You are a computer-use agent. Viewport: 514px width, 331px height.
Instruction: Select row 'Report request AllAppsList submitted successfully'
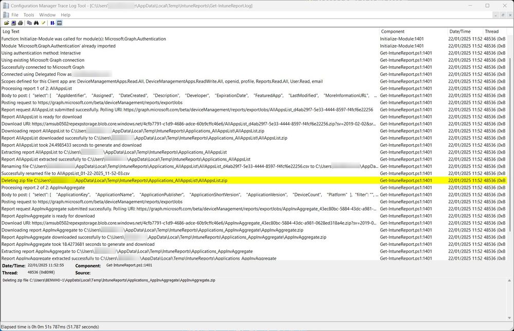point(254,110)
